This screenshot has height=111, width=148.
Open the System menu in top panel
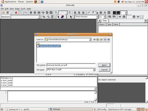pos(29,2)
